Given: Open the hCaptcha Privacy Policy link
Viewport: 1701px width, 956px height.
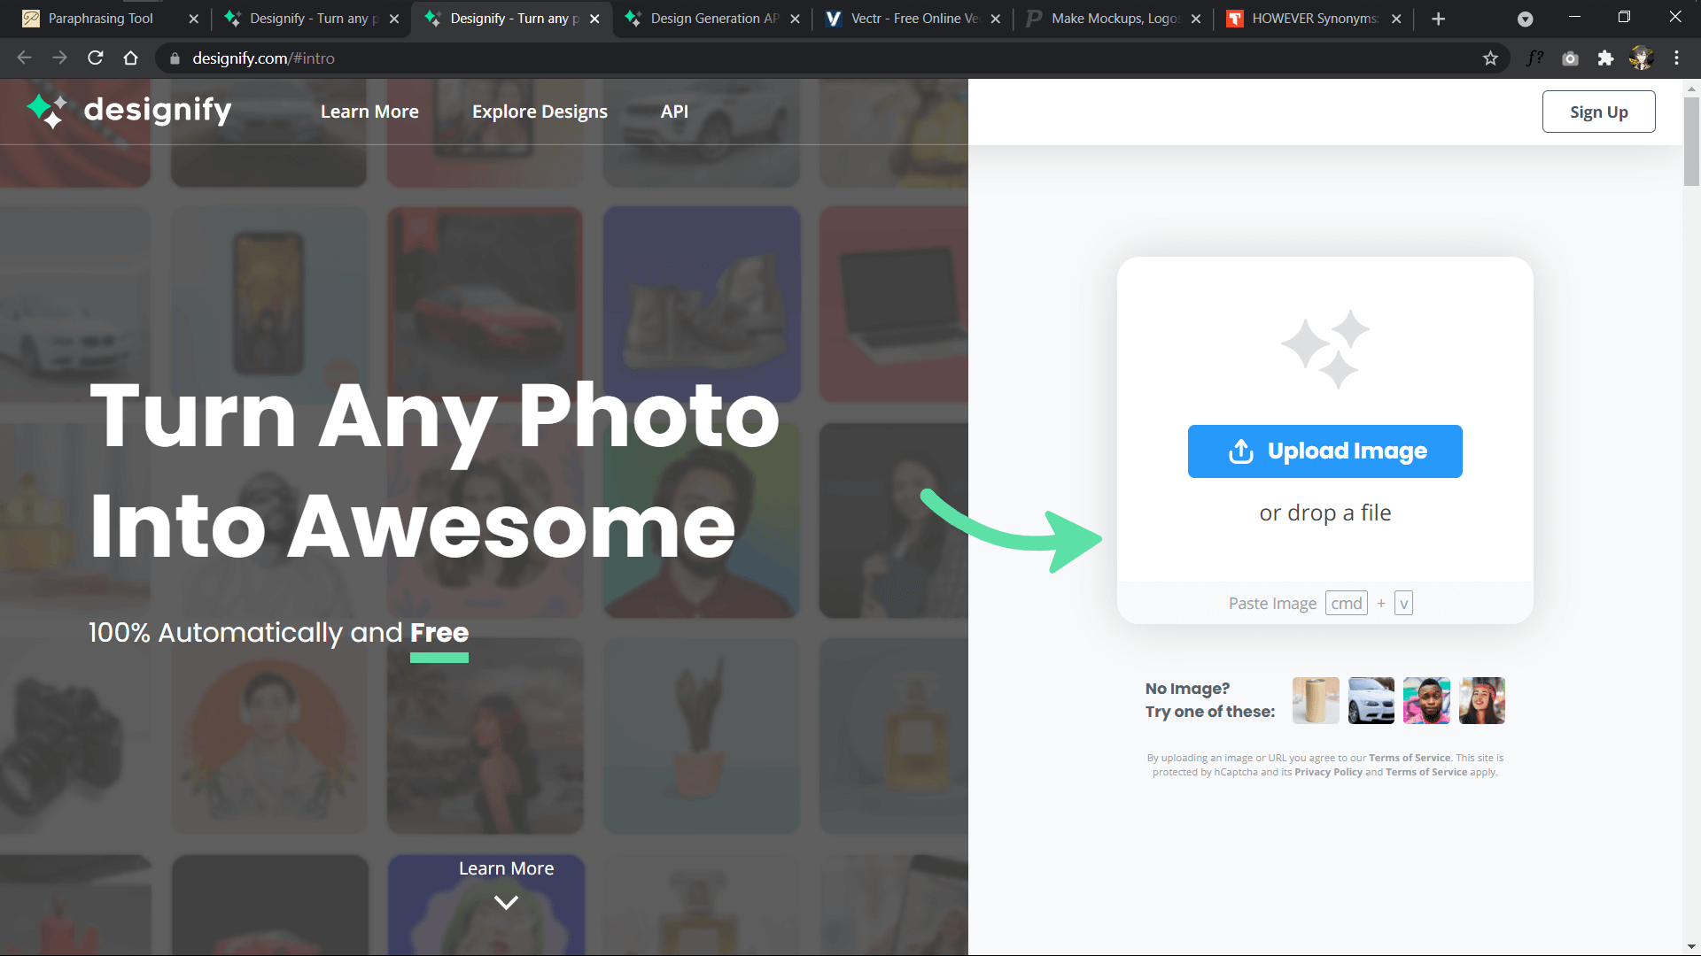Looking at the screenshot, I should (1328, 772).
